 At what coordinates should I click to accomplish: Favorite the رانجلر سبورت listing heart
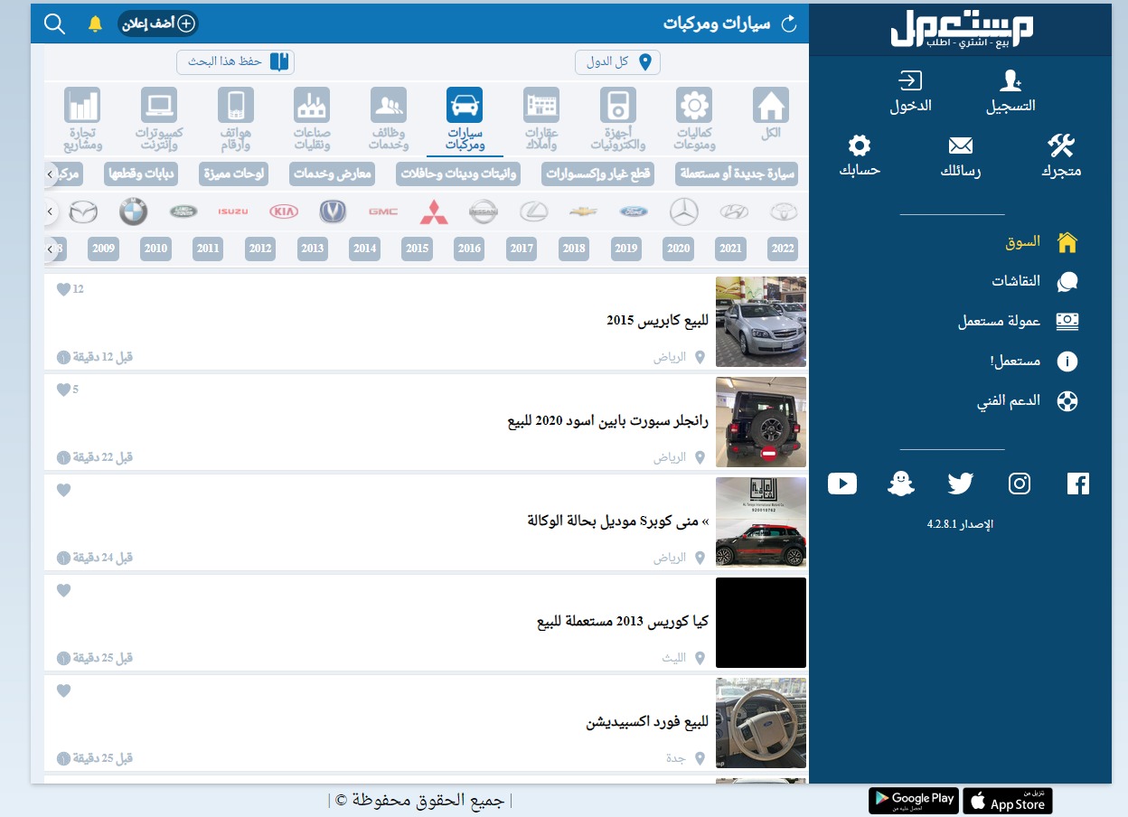click(x=63, y=390)
